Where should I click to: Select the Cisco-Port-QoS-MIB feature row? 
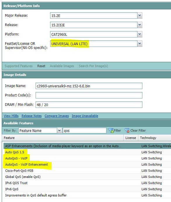(87, 171)
